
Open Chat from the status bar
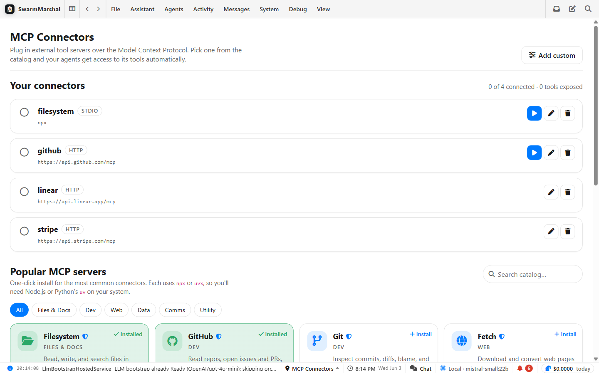421,369
